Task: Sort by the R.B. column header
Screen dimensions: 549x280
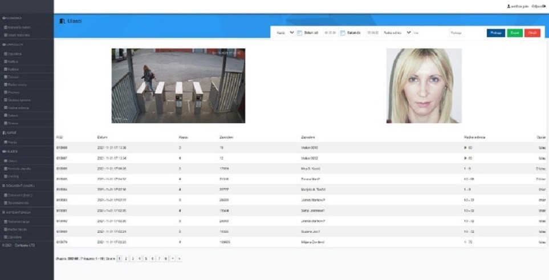Action: pyautogui.click(x=59, y=137)
